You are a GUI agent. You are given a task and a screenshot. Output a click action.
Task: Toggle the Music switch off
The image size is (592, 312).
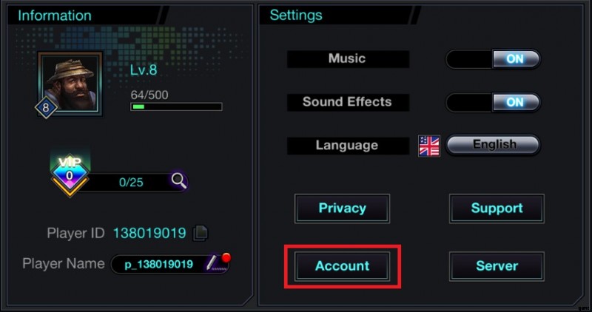[x=493, y=59]
